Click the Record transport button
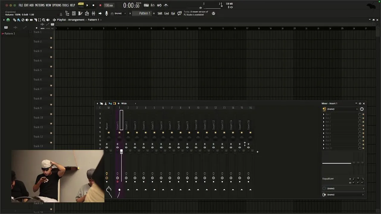Screen dimensions: 381x214 point(100,5)
